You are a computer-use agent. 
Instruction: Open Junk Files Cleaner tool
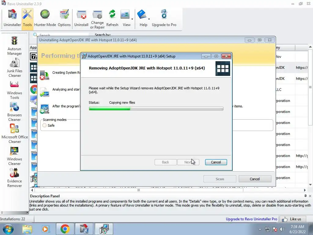click(14, 68)
